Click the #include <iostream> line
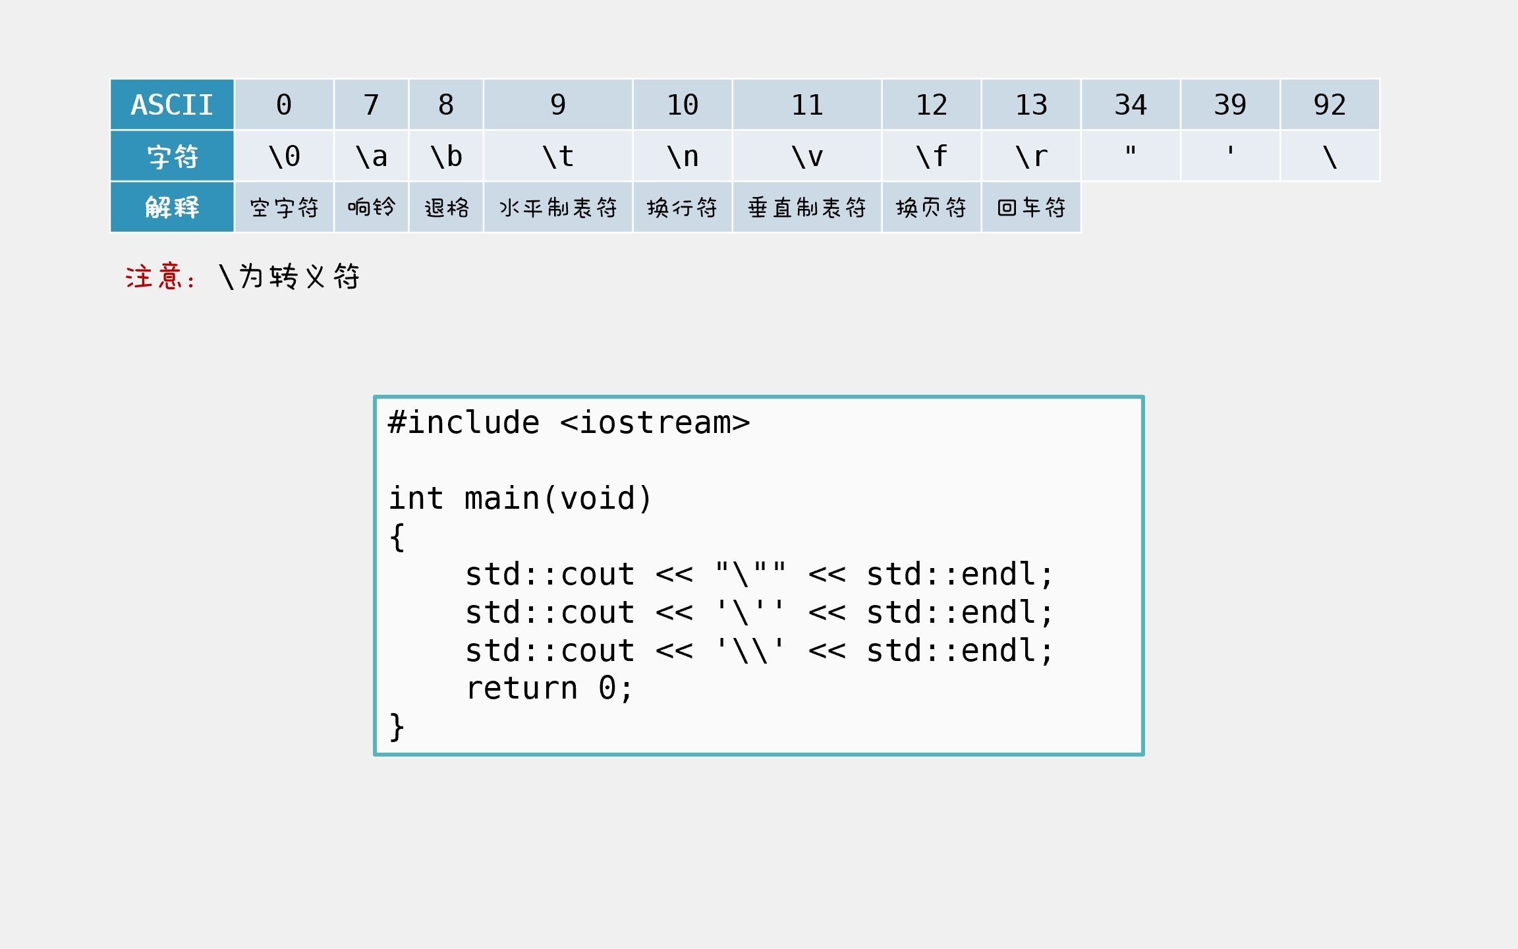 click(x=569, y=422)
